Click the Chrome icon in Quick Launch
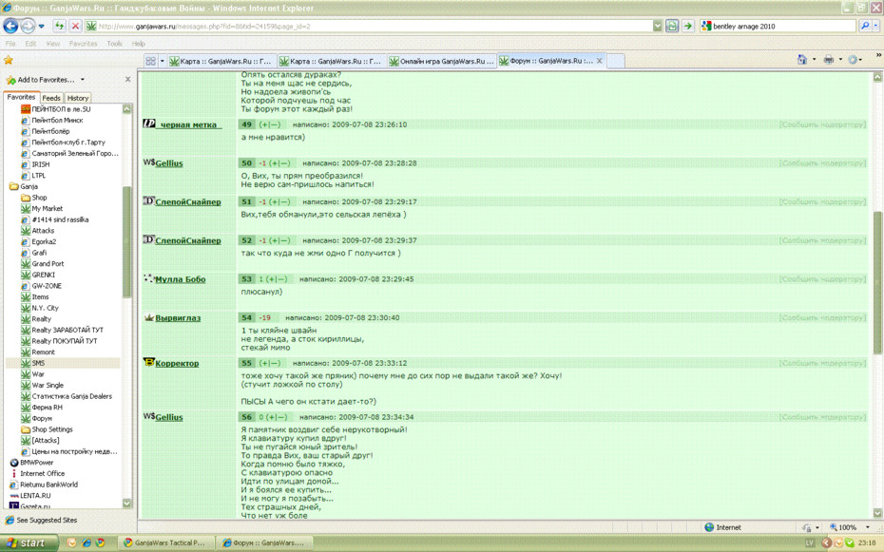The image size is (884, 552). click(101, 543)
